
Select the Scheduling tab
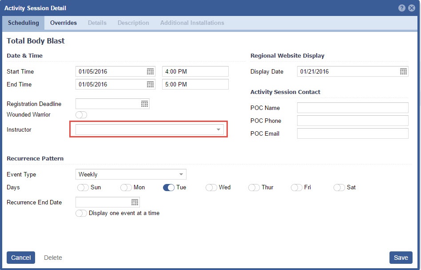point(24,23)
